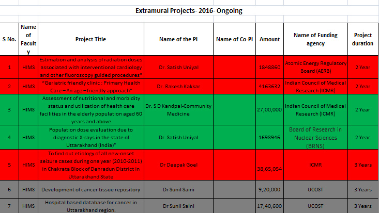The width and height of the screenshot is (379, 213).
Task: Click serial number 5 cell
Action: [9, 165]
